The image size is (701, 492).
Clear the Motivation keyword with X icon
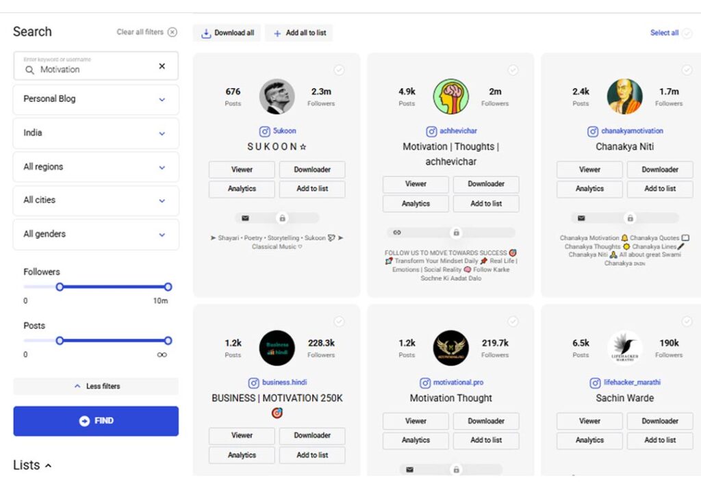point(162,66)
